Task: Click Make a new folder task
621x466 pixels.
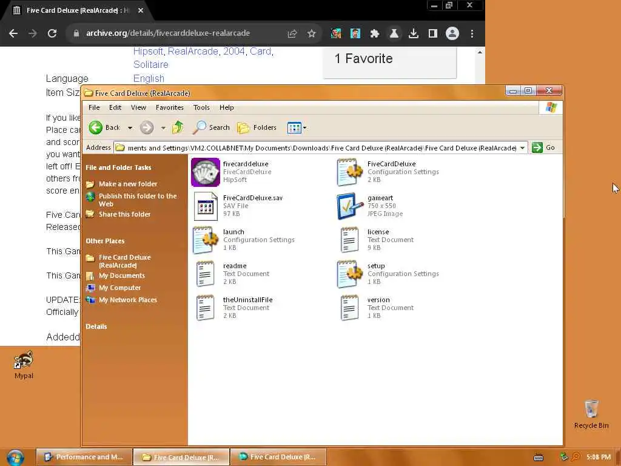Action: 127,184
